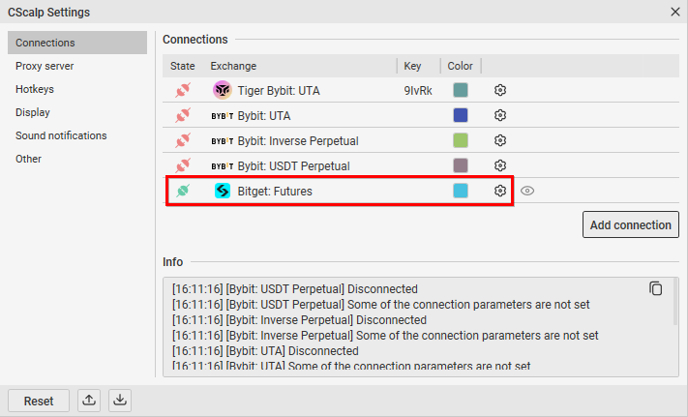Click the Reset button
Image resolution: width=688 pixels, height=417 pixels.
(x=39, y=401)
